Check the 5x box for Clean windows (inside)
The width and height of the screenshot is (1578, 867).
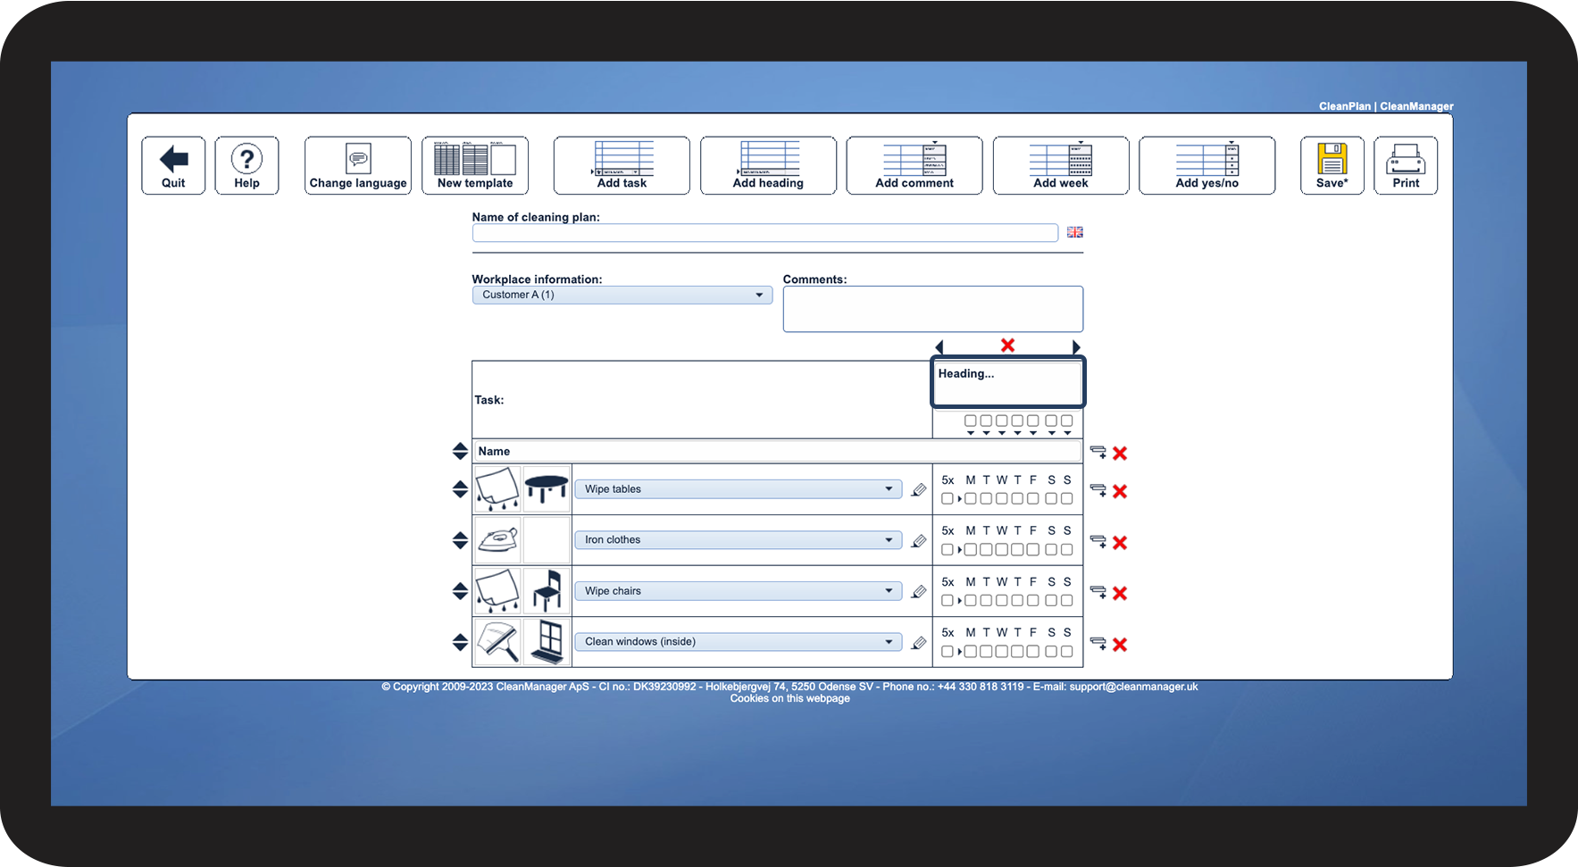tap(948, 652)
